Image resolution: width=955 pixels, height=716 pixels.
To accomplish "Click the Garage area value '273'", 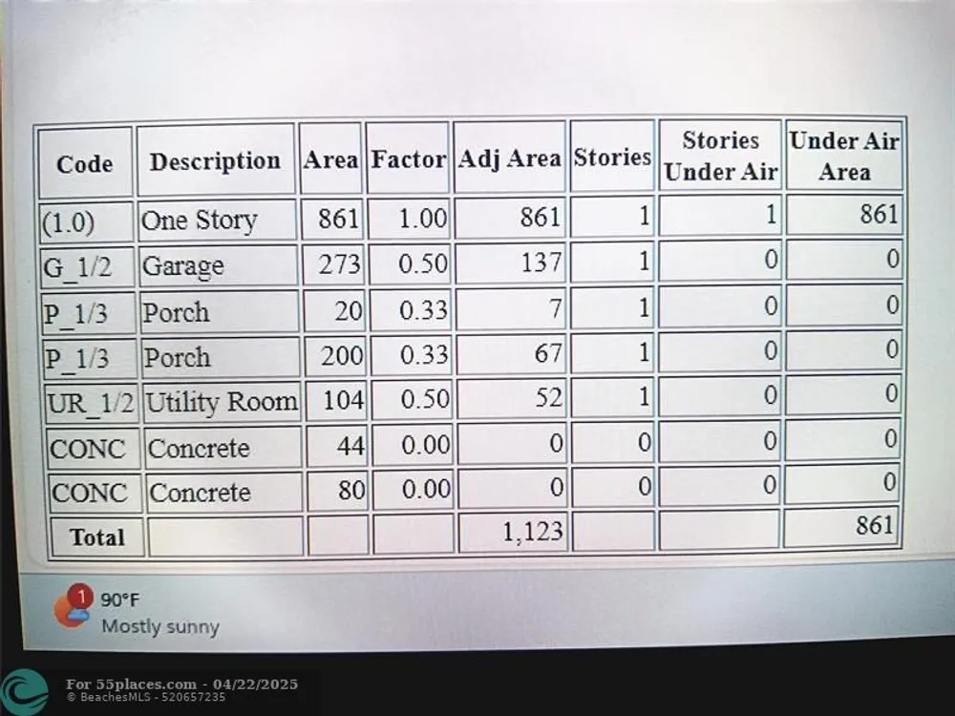I will click(333, 264).
